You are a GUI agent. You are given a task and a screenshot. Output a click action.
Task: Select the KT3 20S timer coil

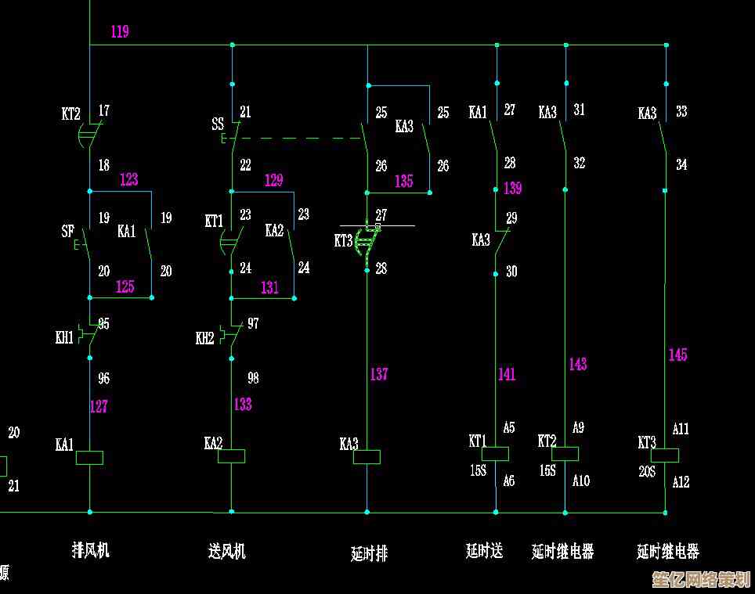(x=665, y=455)
